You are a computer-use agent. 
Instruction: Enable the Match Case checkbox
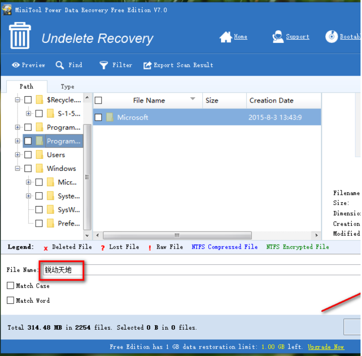(10, 286)
